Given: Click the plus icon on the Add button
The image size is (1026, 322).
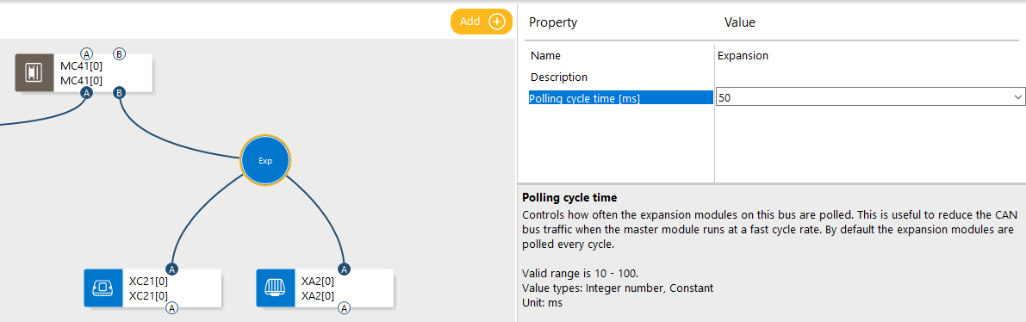Looking at the screenshot, I should click(497, 22).
